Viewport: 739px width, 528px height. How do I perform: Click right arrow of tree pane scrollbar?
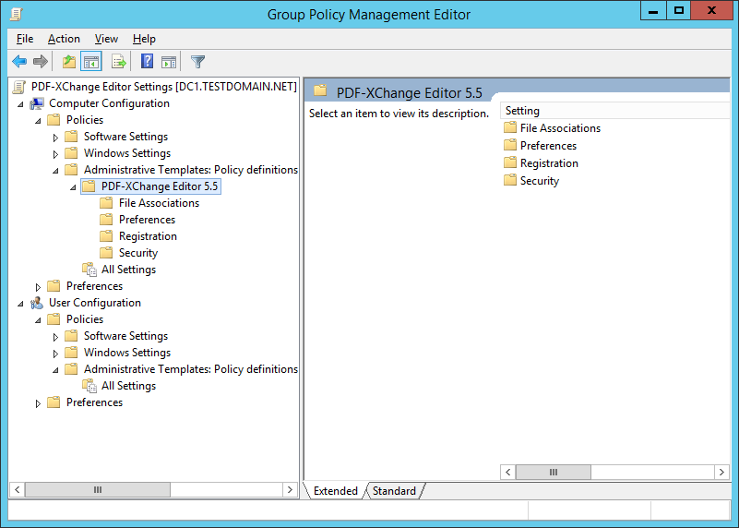[290, 490]
